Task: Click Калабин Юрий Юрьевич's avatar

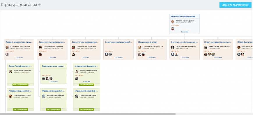Action: click(x=173, y=22)
